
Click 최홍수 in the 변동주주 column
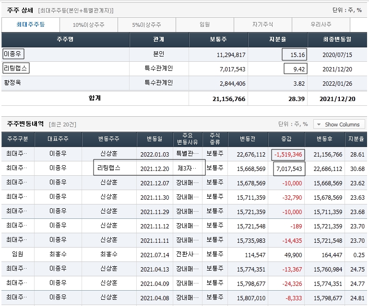pos(109,254)
